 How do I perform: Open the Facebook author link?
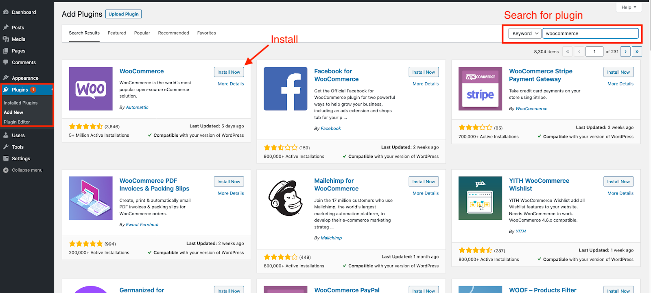(x=331, y=129)
